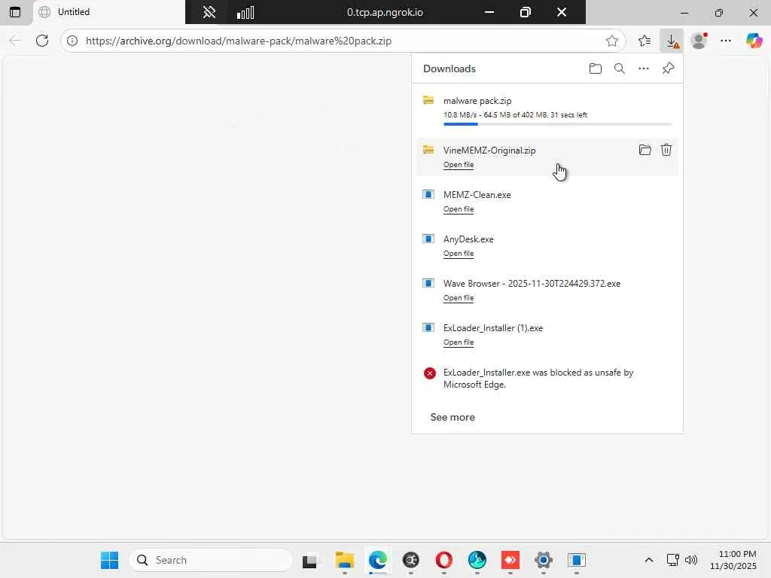Click the unpin icon in ngrok connection bar
771x578 pixels.
coord(209,12)
